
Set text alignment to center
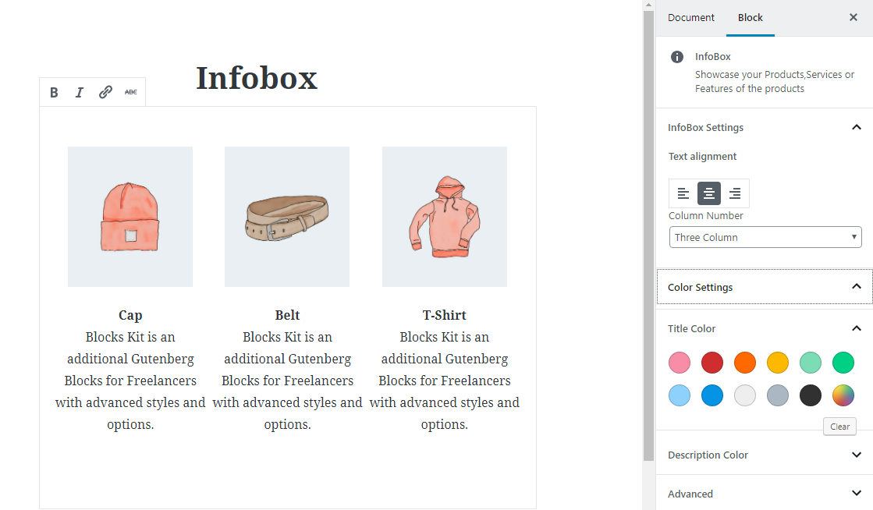pos(708,193)
